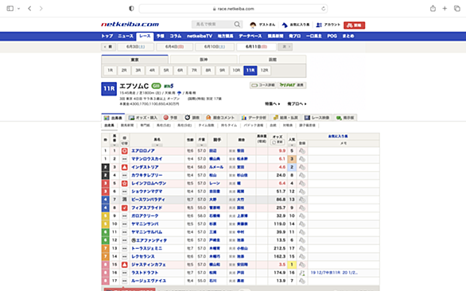The width and height of the screenshot is (466, 291).
Task: Reload the race.netkeiba.com page
Action: point(324,9)
